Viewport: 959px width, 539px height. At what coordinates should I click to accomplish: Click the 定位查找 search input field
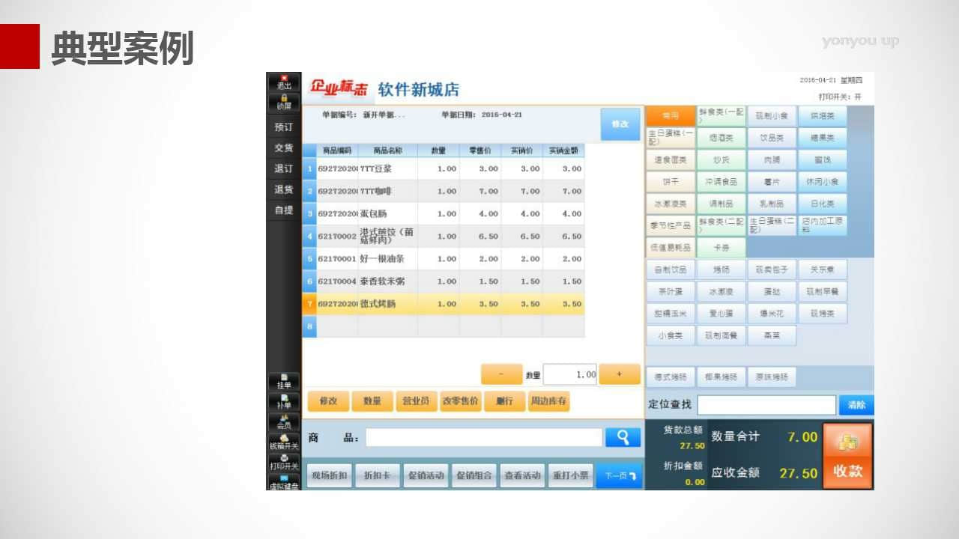tap(766, 405)
